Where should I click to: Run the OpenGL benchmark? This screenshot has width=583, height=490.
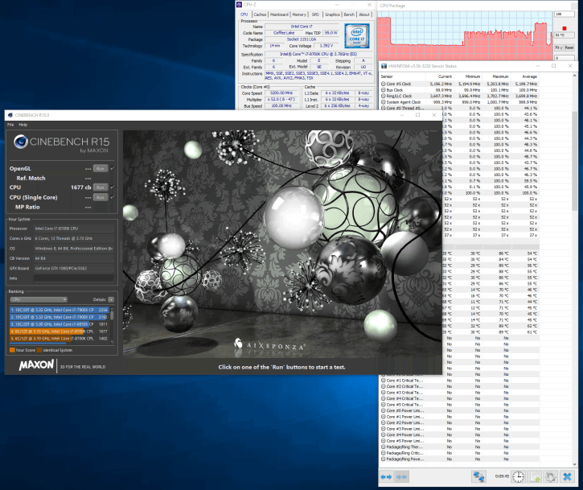tap(101, 168)
